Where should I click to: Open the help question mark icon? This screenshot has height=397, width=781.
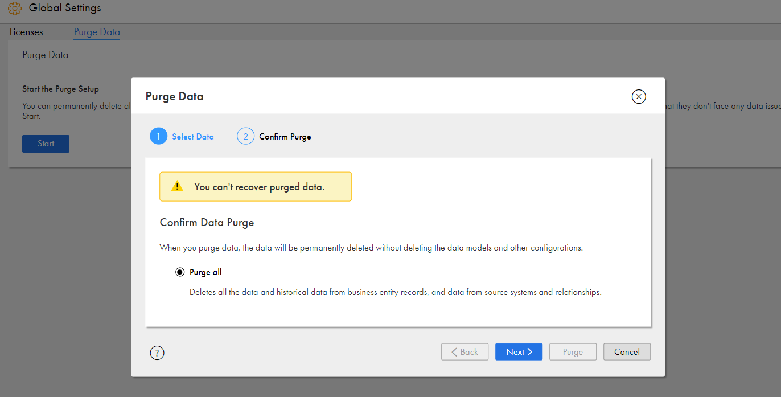pyautogui.click(x=157, y=353)
